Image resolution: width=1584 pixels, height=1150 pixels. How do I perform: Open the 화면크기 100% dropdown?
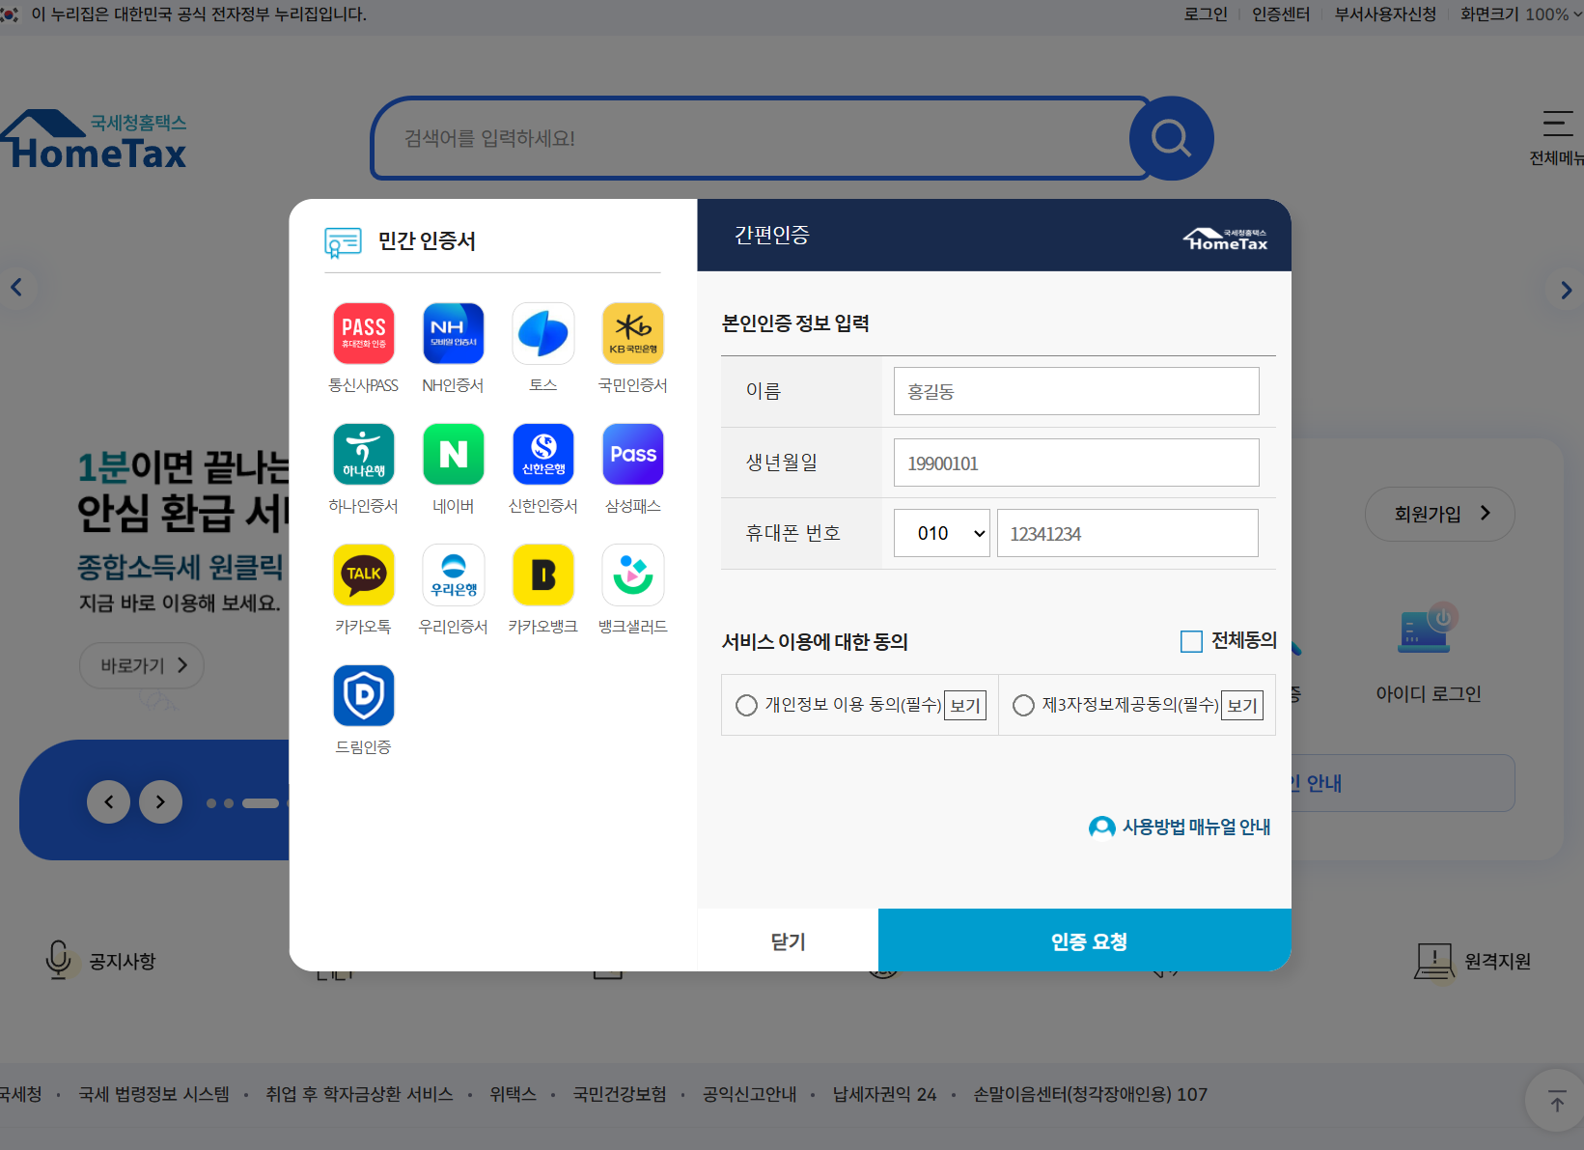click(1522, 14)
